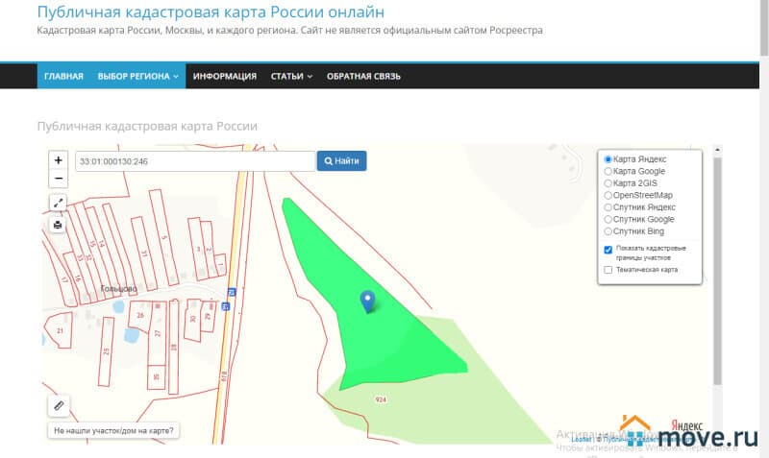Image resolution: width=769 pixels, height=458 pixels.
Task: Select Спутник Bing radio option
Action: (608, 231)
